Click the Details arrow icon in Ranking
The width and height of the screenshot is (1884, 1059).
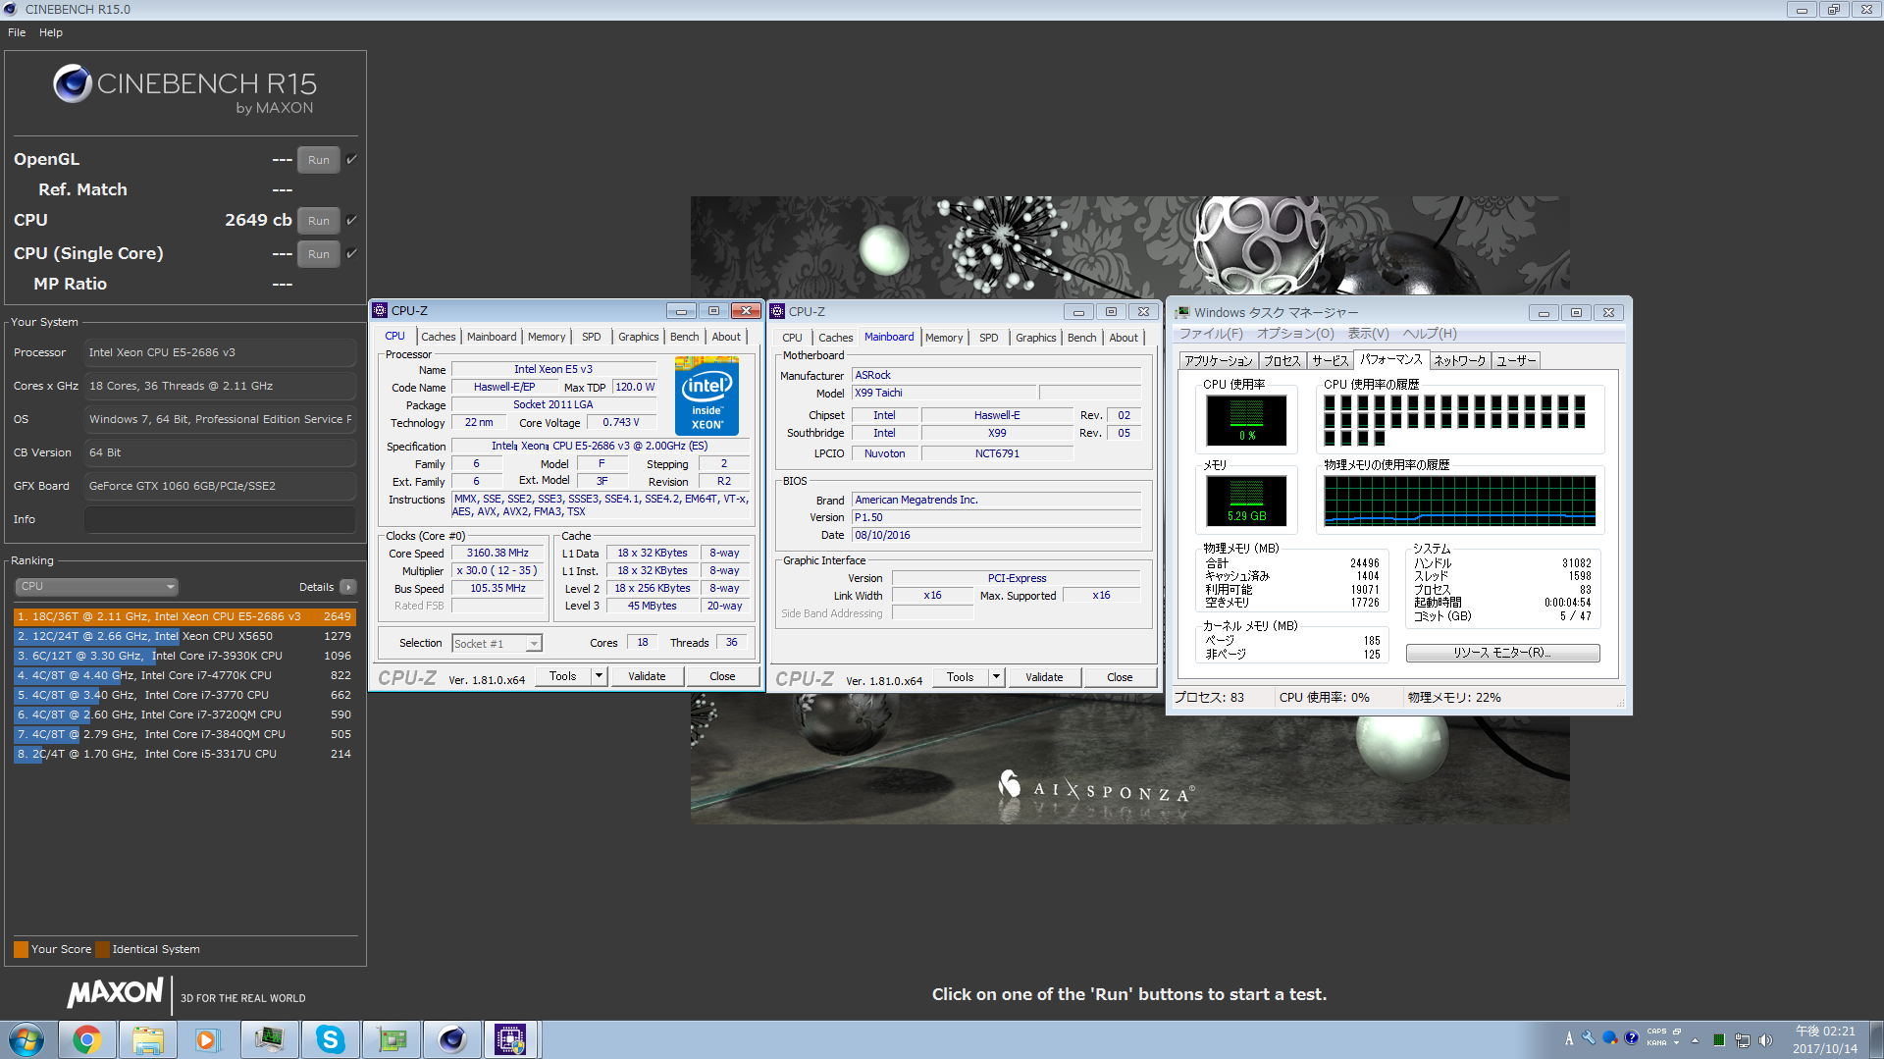(347, 587)
